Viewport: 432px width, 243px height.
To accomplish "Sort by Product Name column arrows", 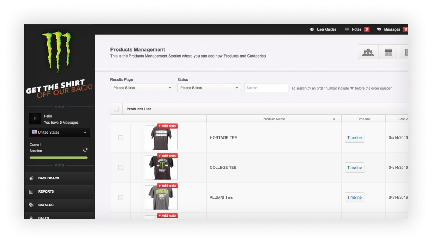I will tap(334, 119).
